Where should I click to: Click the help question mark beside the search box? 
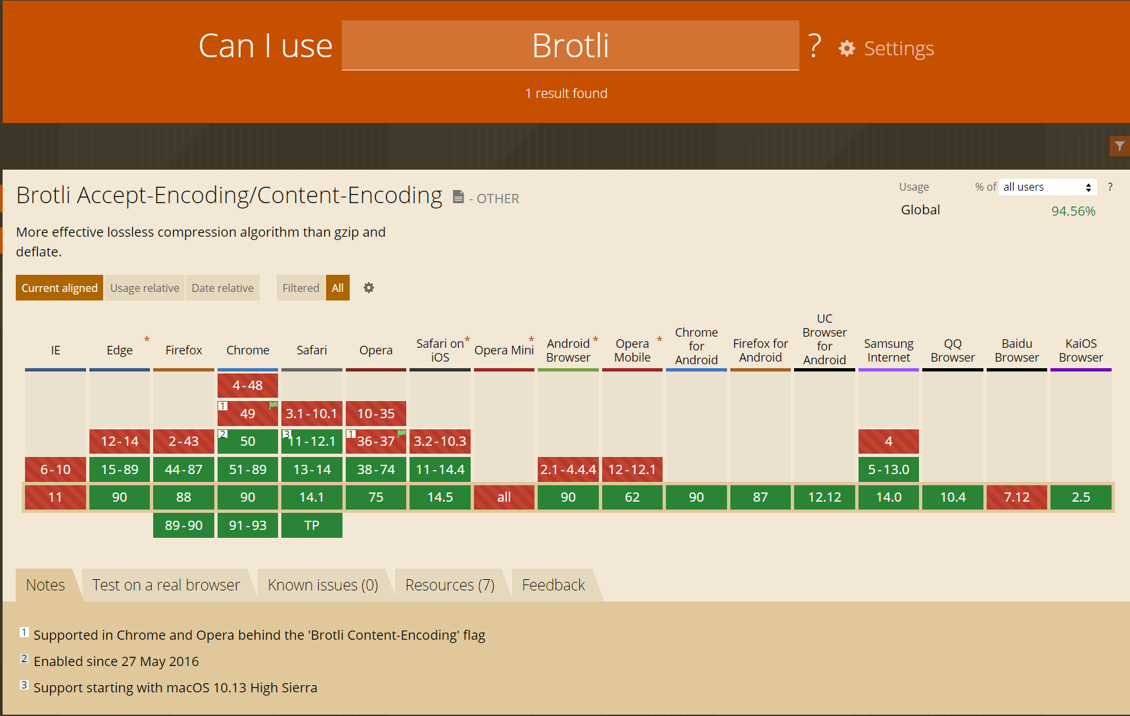point(815,46)
